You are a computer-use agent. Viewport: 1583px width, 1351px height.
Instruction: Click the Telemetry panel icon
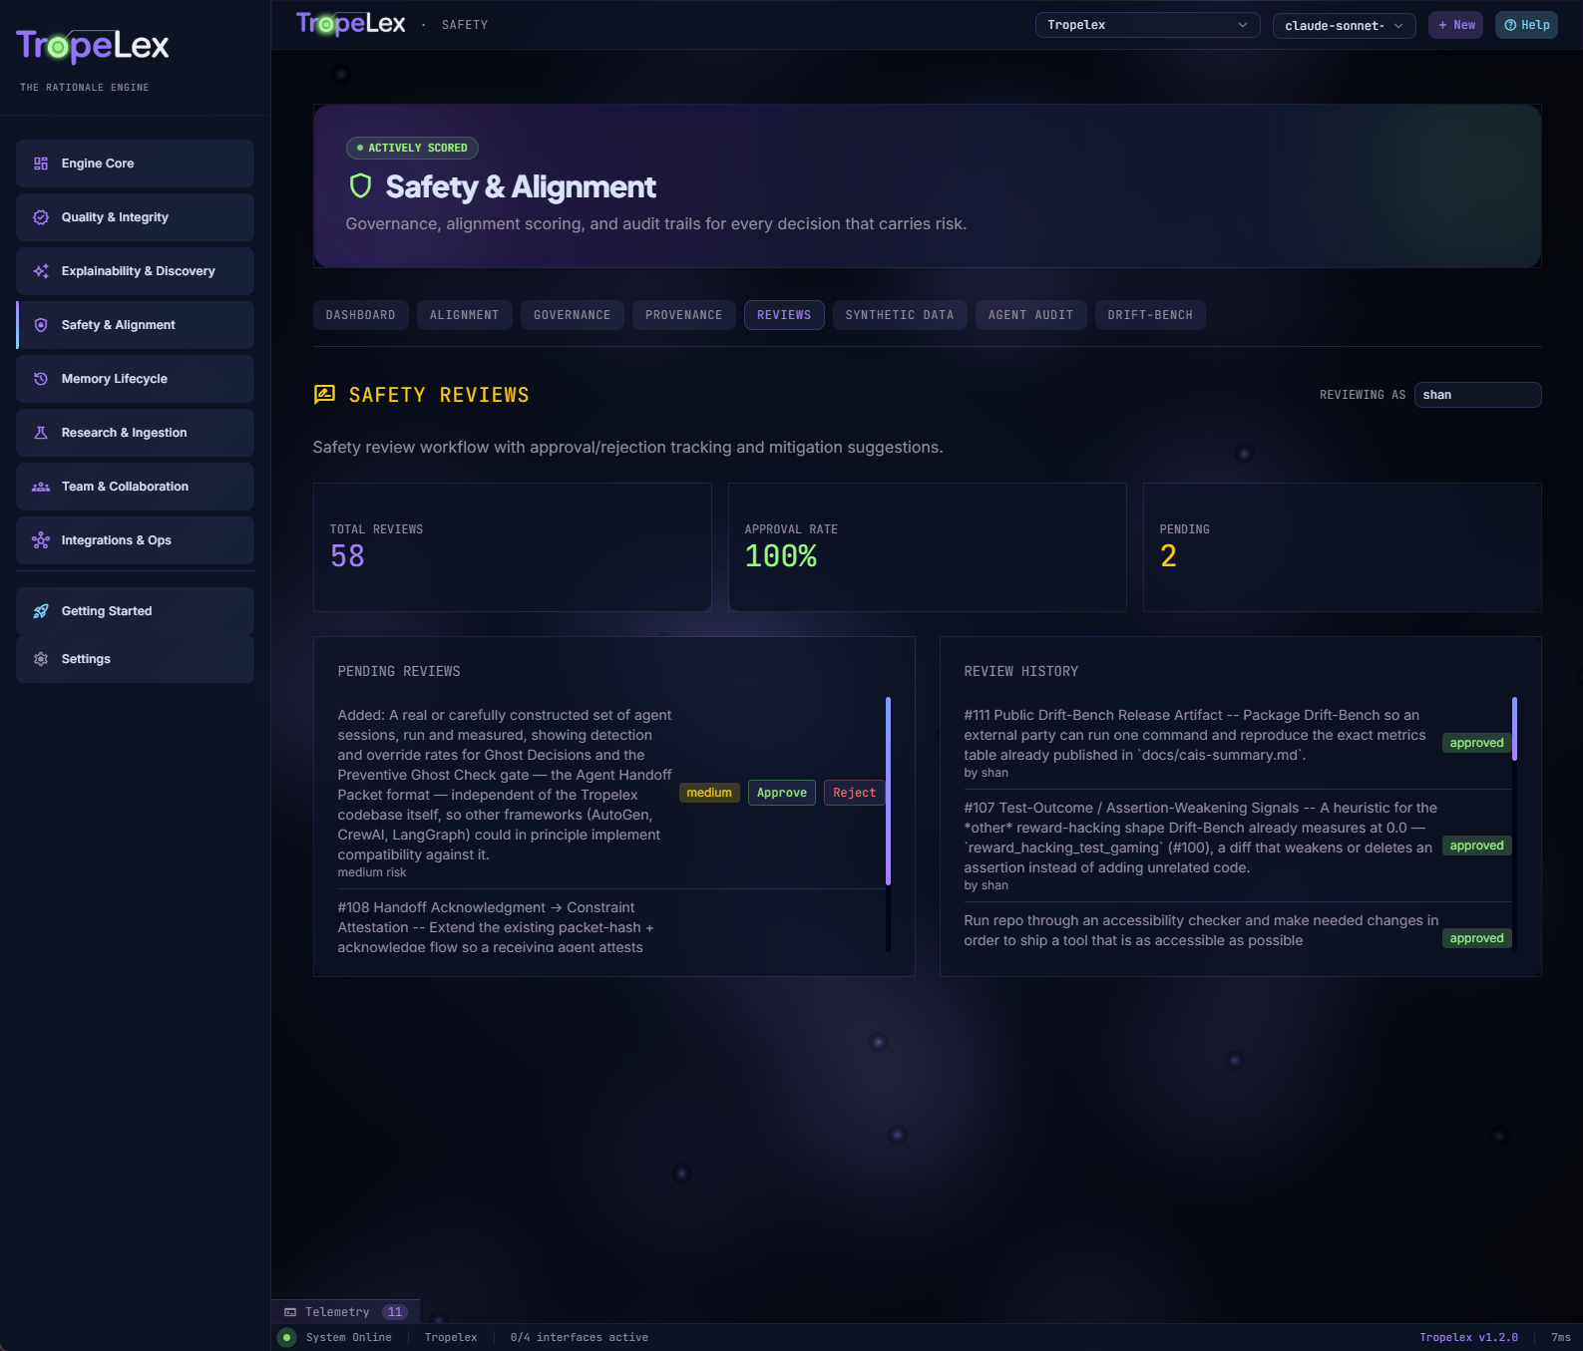290,1312
